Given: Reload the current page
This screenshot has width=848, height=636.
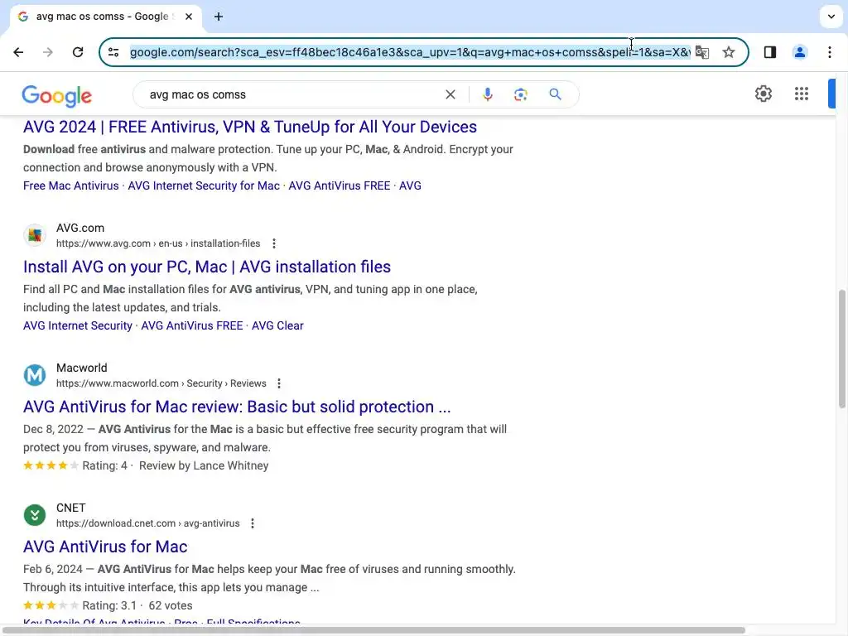Looking at the screenshot, I should coord(78,52).
